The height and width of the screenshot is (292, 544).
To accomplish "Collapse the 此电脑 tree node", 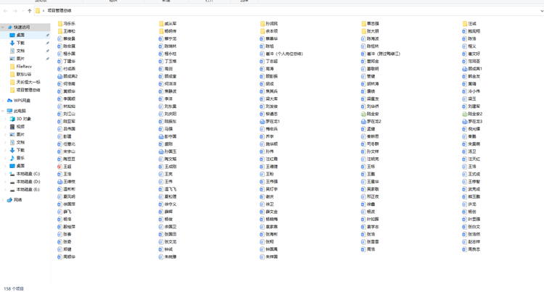I will (x=3, y=112).
